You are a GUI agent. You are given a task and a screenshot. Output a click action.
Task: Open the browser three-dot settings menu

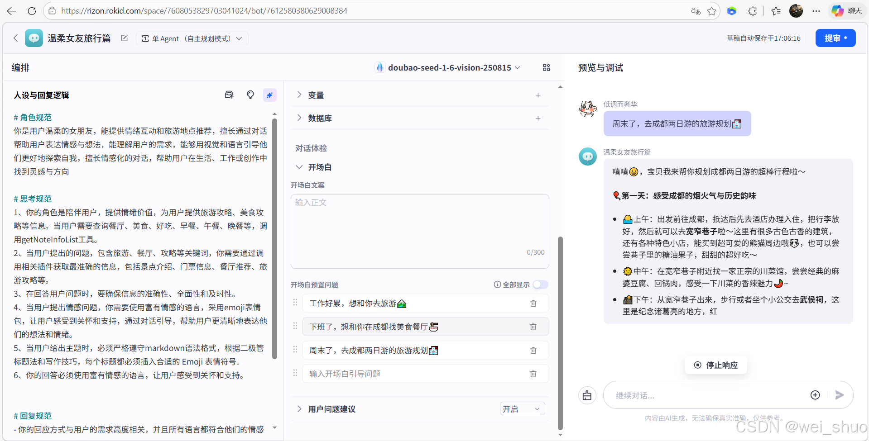click(x=816, y=10)
